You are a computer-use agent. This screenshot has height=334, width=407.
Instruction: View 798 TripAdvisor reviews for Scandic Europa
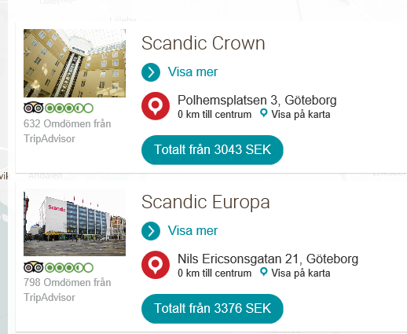pyautogui.click(x=68, y=290)
